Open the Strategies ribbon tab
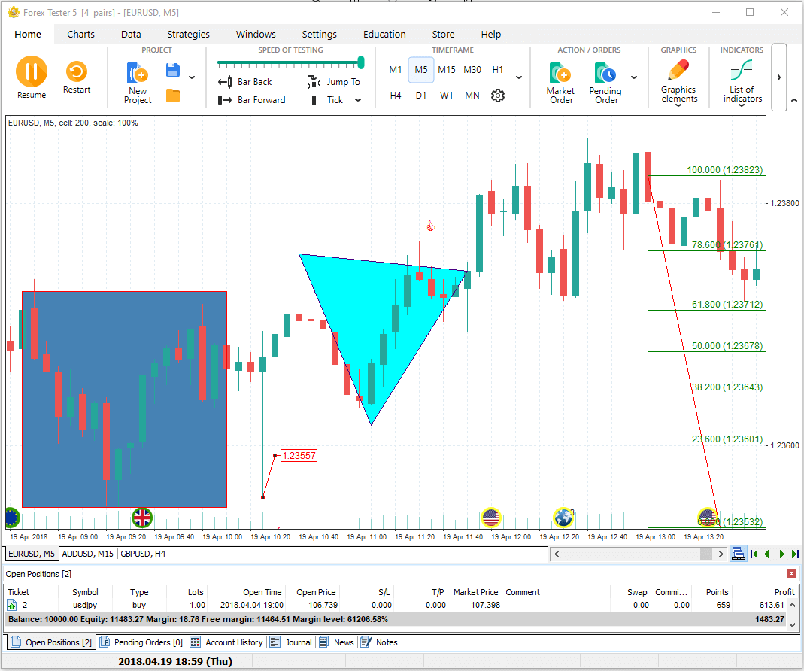Screen dimensions: 804x671 188,34
